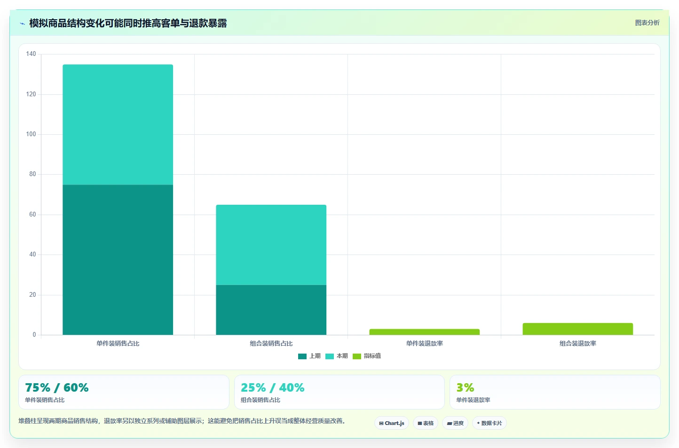Click the 3% 单件装退款率 metric card
This screenshot has width=679, height=448.
tap(555, 392)
